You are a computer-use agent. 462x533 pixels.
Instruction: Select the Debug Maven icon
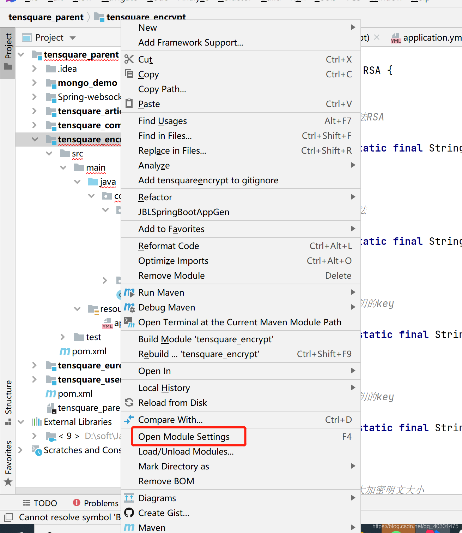coord(129,307)
